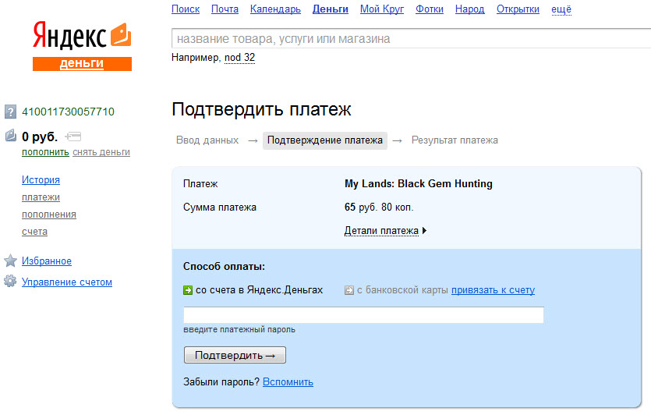Viewport: 651px width, 415px height.
Task: Open the счета link in sidebar
Action: (34, 232)
